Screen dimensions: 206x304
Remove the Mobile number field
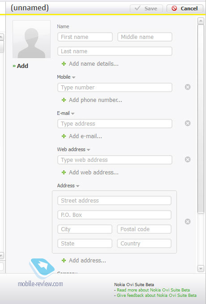tap(188, 87)
